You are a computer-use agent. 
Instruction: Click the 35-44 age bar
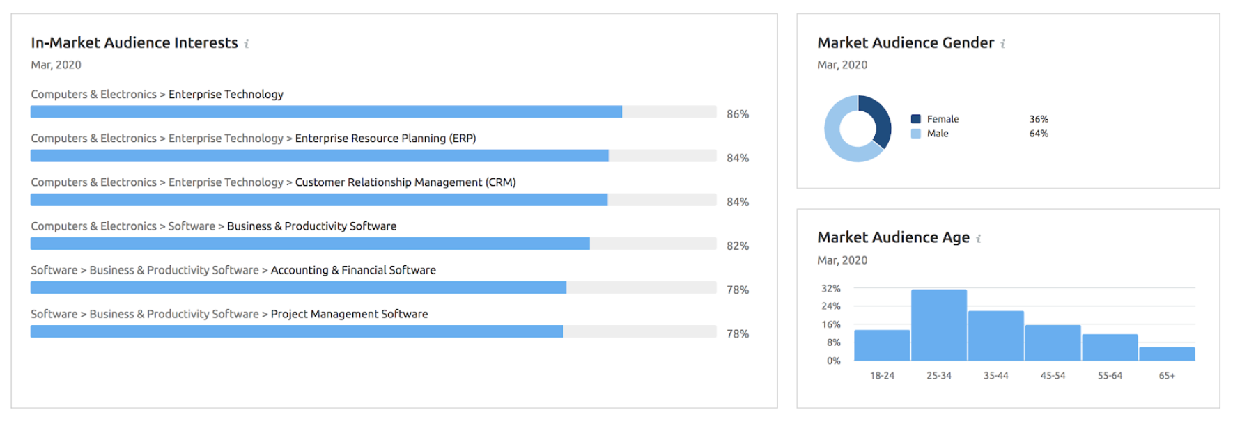tap(996, 336)
